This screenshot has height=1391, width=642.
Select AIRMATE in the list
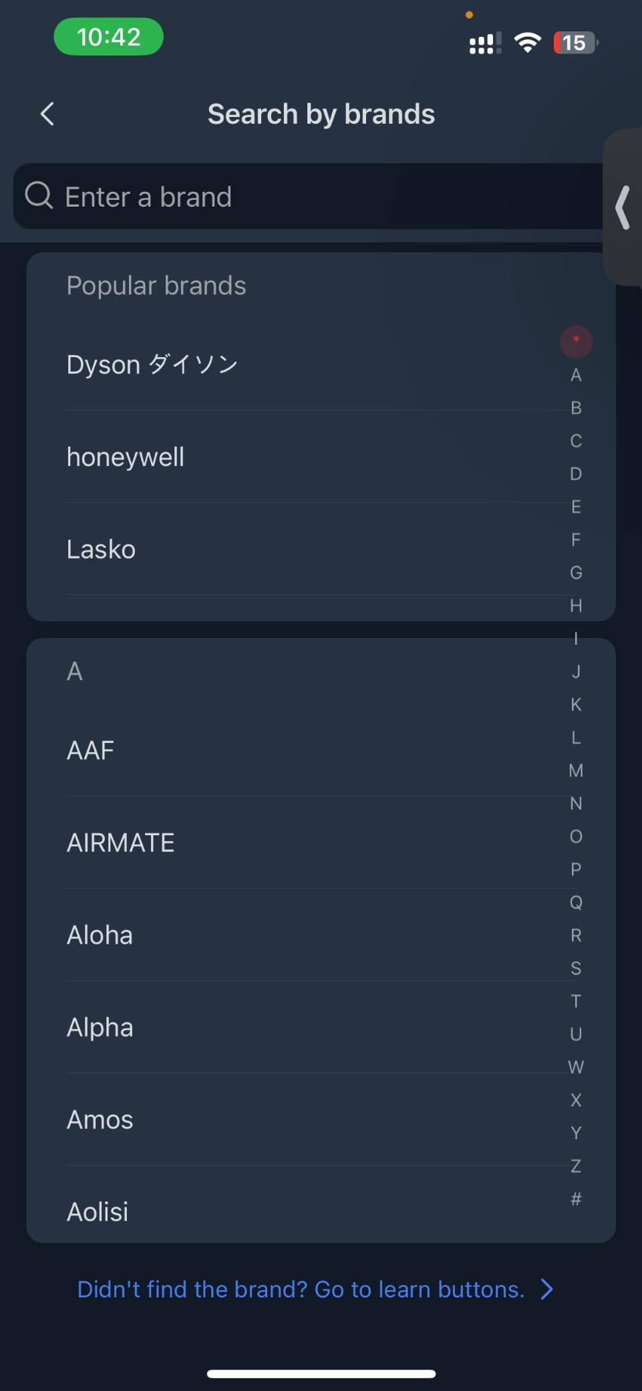click(x=121, y=843)
